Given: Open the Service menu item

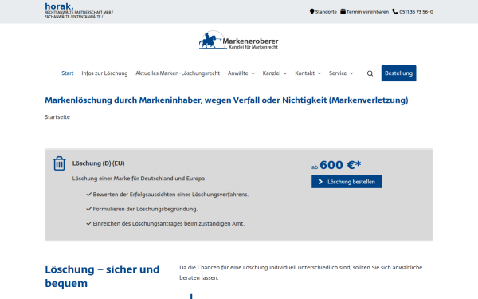Looking at the screenshot, I should point(338,73).
